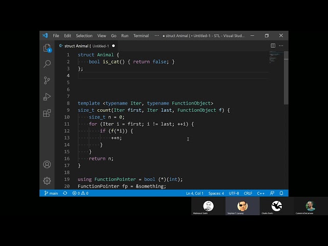Image resolution: width=328 pixels, height=246 pixels.
Task: Click &something on line 20
Action: 150,186
